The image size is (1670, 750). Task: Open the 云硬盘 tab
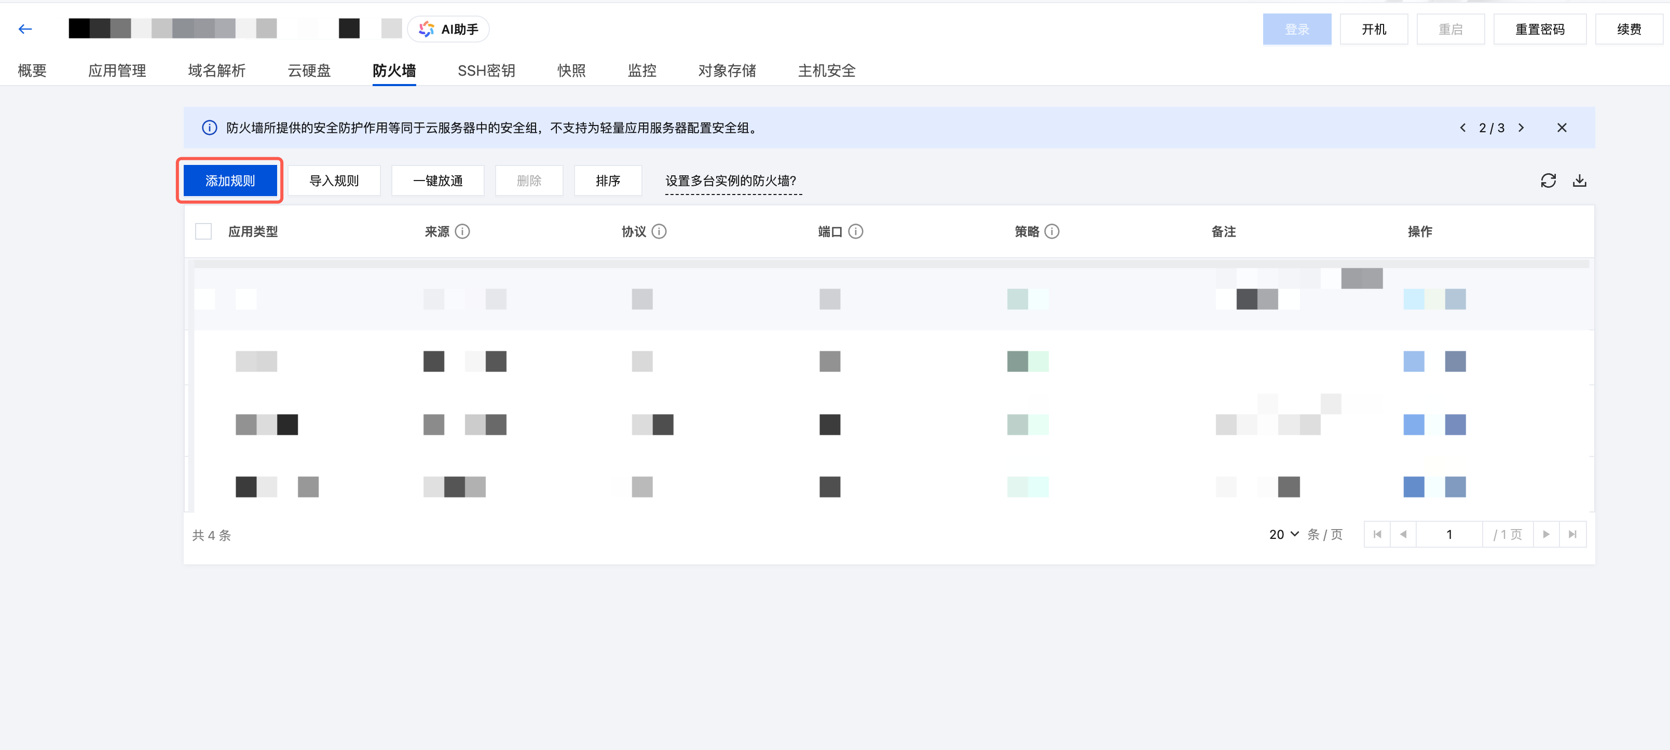point(309,71)
